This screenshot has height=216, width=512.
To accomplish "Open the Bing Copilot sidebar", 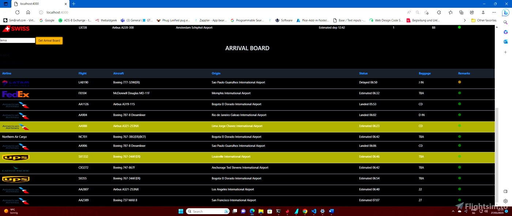I will click(505, 12).
